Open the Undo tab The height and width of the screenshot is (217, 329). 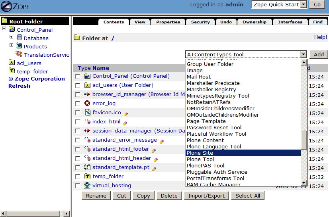coord(226,22)
